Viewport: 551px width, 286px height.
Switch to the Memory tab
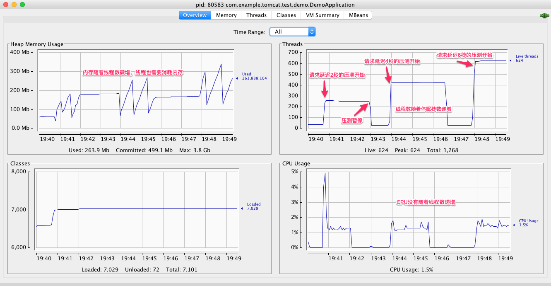click(x=226, y=15)
